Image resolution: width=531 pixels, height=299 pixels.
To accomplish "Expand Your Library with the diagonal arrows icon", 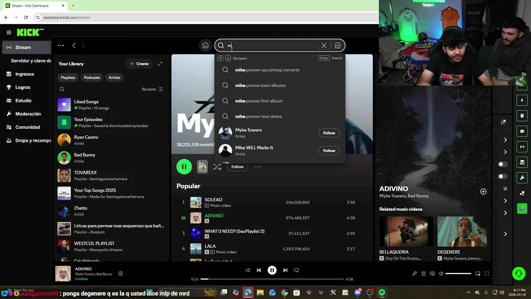I will click(x=160, y=64).
